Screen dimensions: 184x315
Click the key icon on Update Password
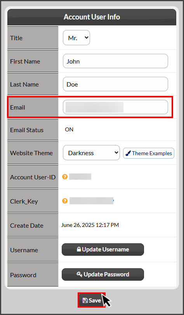coord(79,274)
